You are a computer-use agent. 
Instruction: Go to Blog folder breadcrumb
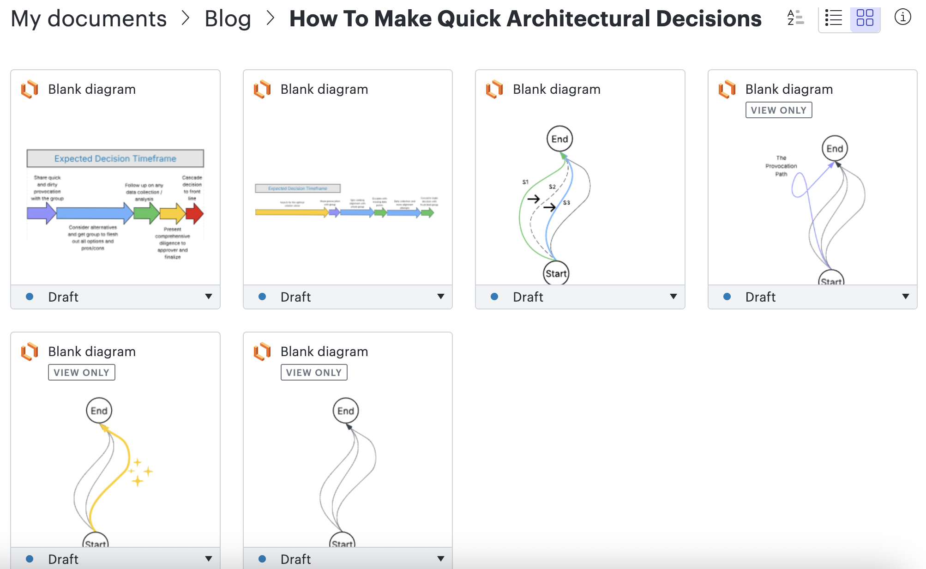[x=228, y=18]
